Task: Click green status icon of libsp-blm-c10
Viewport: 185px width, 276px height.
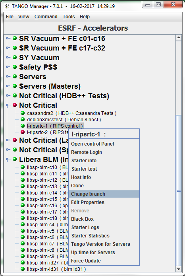Action: click(x=23, y=167)
